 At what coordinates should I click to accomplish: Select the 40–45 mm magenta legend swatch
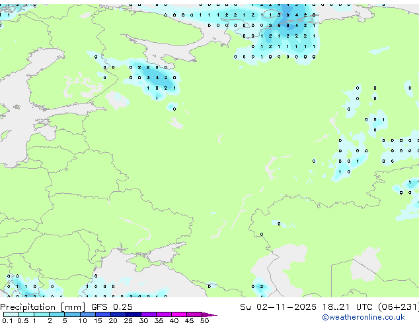179,314
